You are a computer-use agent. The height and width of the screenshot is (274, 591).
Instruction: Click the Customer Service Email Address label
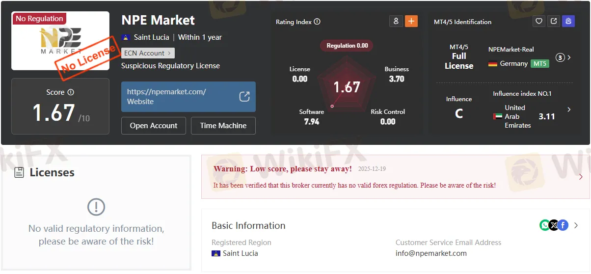(449, 243)
